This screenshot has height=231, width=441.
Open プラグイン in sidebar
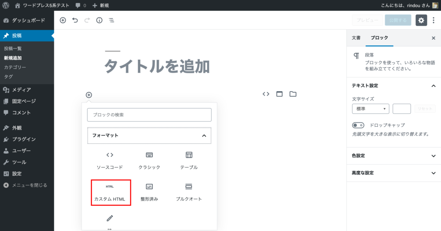coord(27,139)
